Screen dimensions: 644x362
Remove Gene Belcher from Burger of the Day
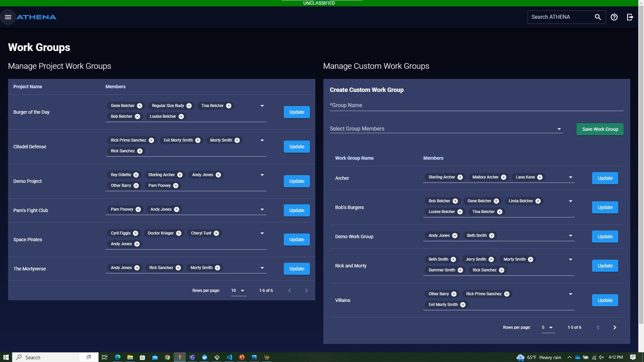point(140,106)
